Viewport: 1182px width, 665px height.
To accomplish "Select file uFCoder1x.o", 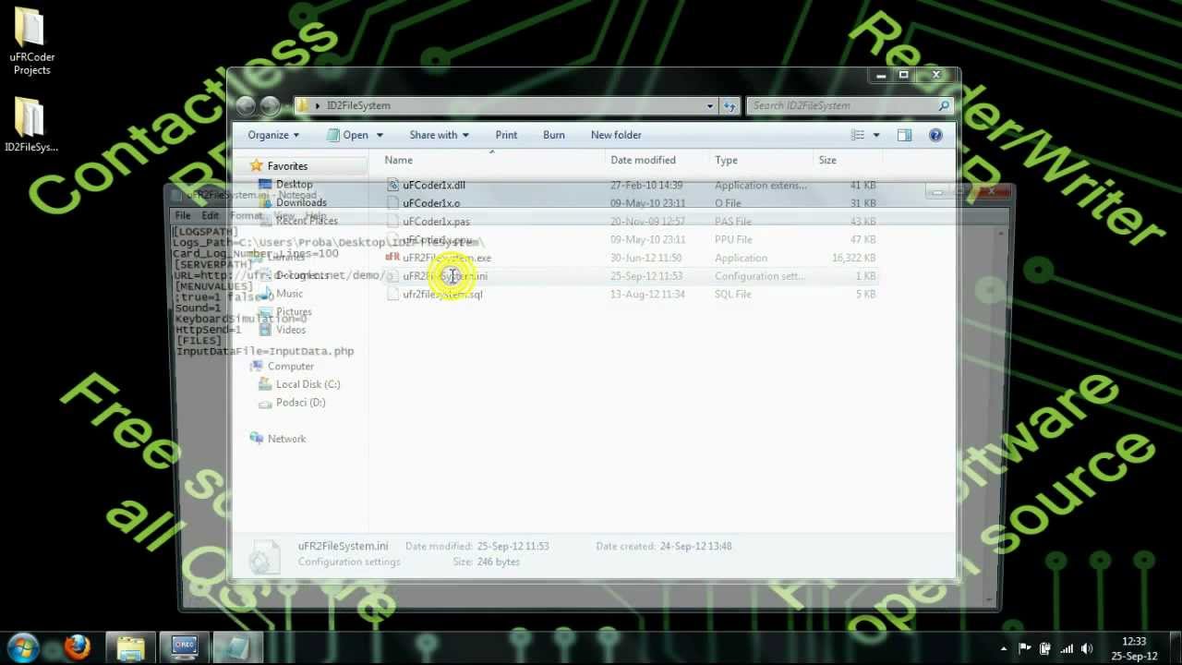I will coord(431,203).
